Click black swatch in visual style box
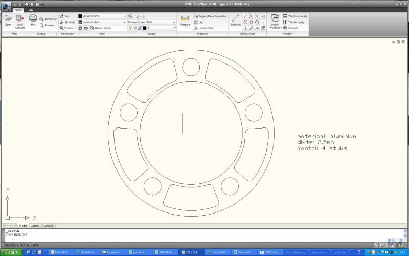 pos(80,16)
